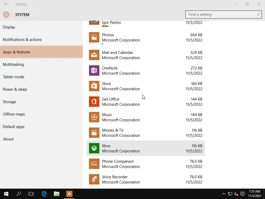
Task: Focus the Find a setting search box
Action: tap(223, 15)
